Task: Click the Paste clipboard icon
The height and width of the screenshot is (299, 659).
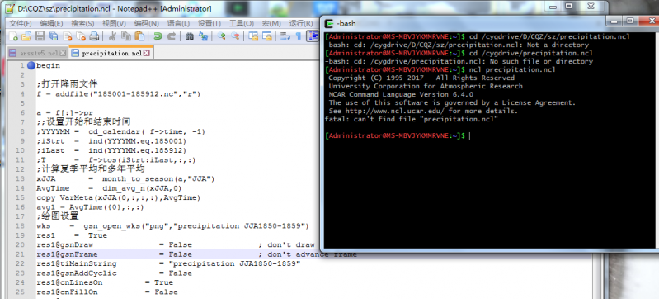Action: click(x=139, y=36)
